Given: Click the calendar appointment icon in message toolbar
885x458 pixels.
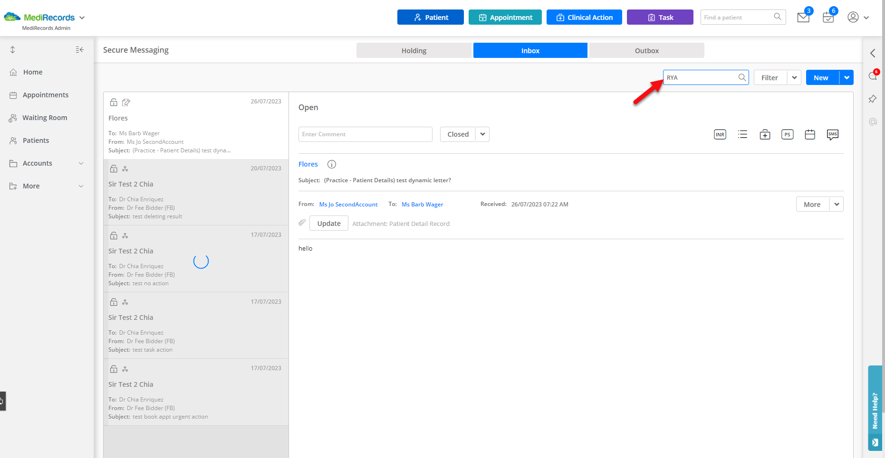Looking at the screenshot, I should 810,134.
